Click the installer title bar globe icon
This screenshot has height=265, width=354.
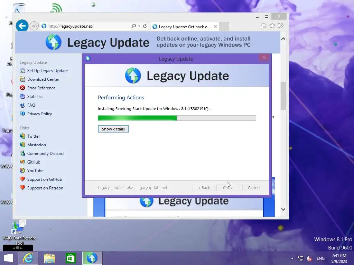pos(88,59)
